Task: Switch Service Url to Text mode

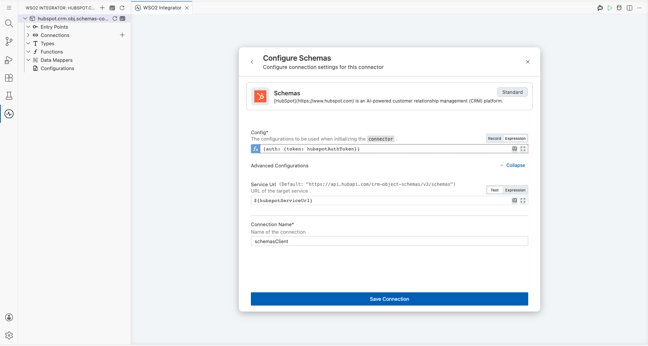Action: (x=495, y=190)
